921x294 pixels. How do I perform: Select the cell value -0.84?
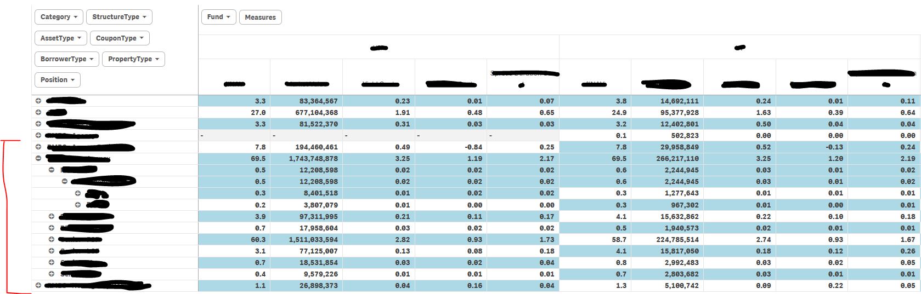[450, 147]
